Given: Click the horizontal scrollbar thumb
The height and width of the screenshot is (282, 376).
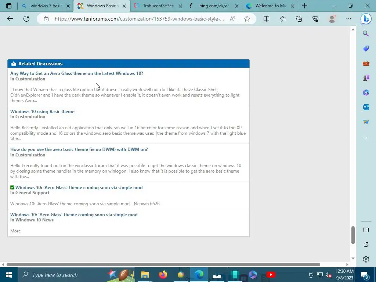Looking at the screenshot, I should (163, 264).
